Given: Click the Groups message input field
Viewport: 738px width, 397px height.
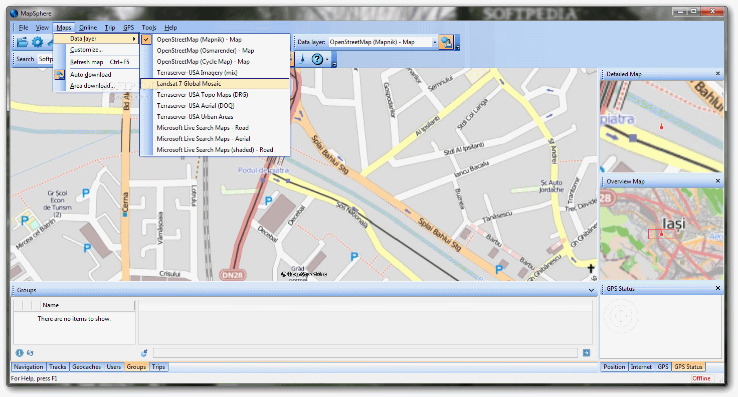Looking at the screenshot, I should 365,353.
